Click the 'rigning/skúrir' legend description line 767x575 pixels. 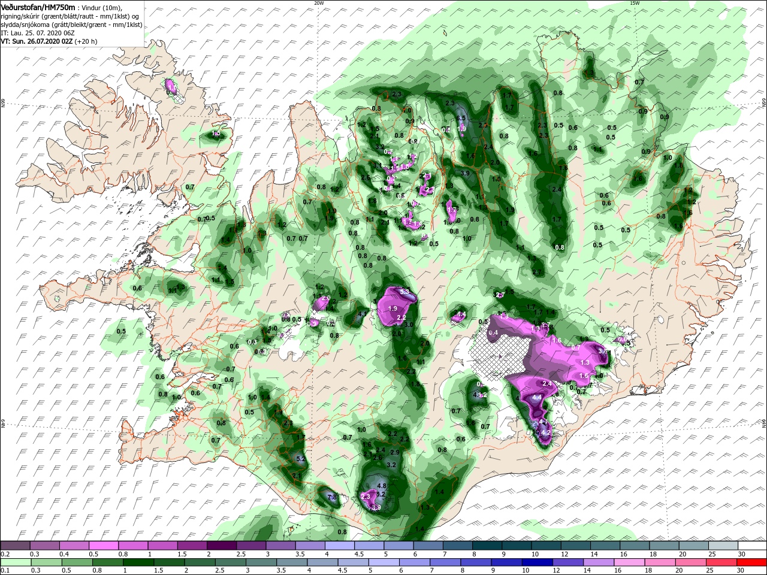coord(69,16)
